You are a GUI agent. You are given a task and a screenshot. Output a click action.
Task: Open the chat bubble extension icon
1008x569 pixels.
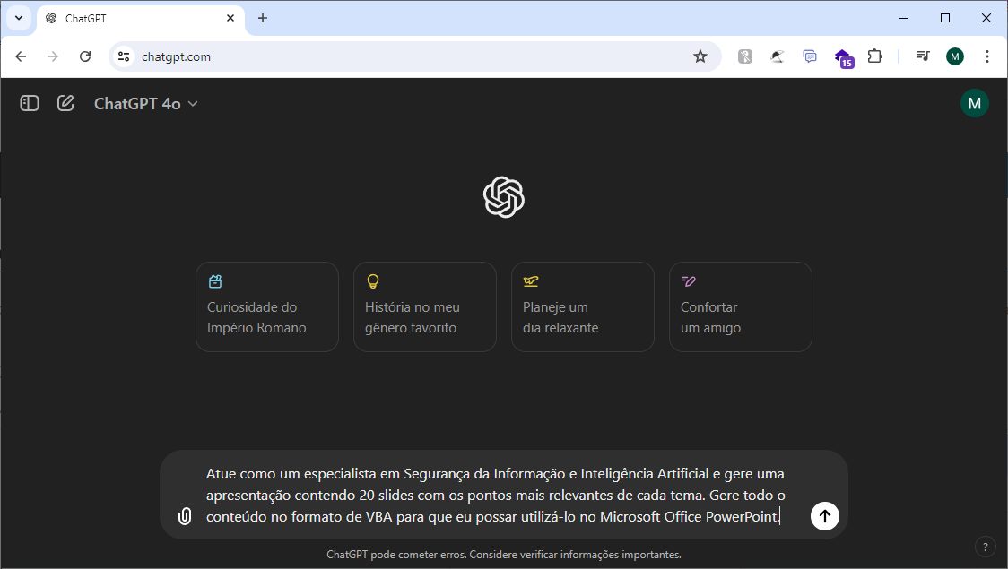click(810, 56)
